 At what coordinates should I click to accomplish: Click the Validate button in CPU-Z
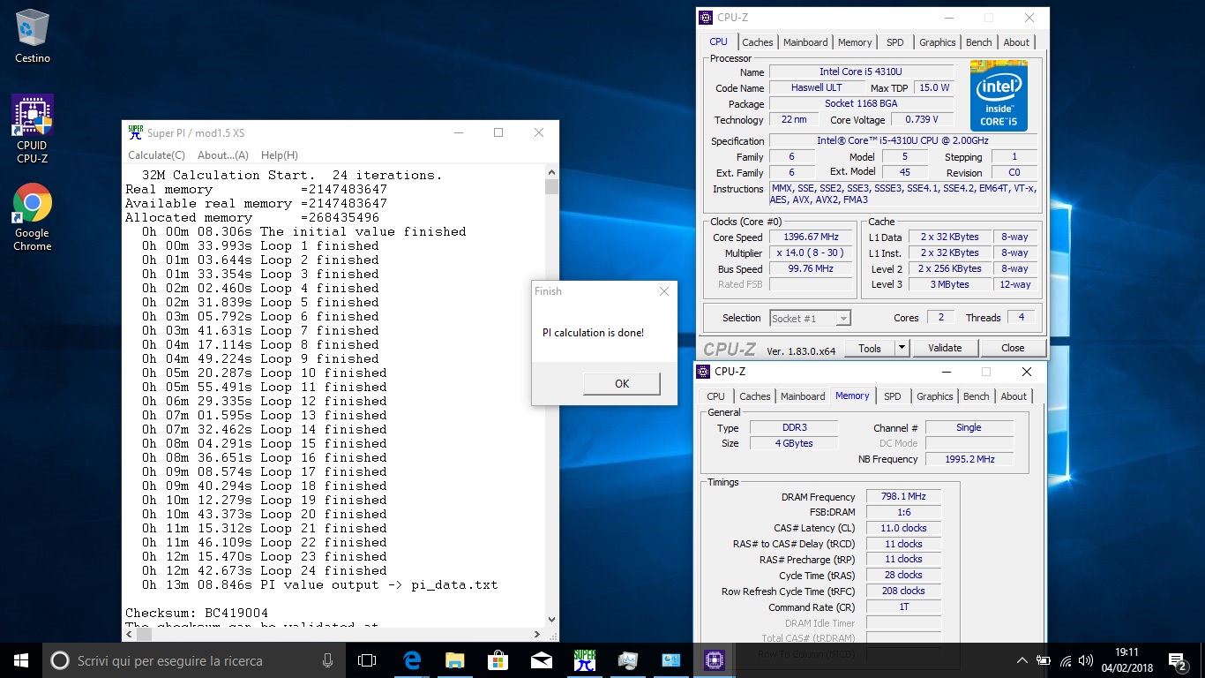click(945, 348)
